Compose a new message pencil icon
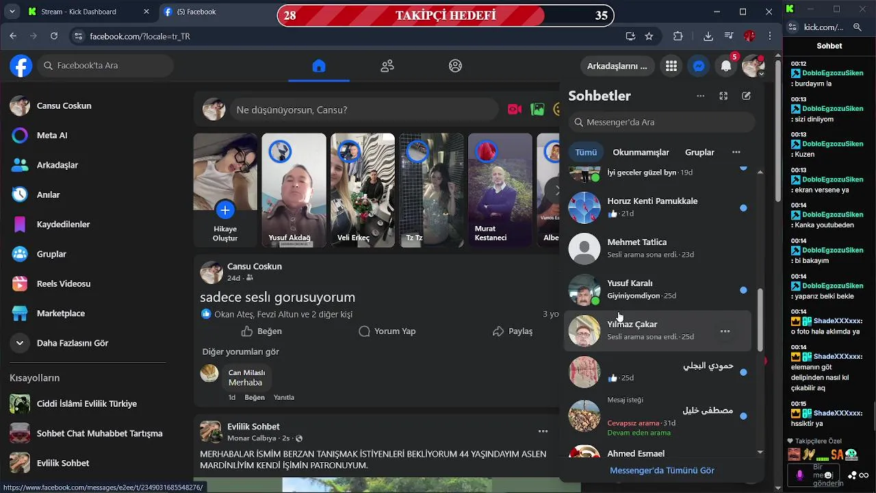 pyautogui.click(x=747, y=96)
